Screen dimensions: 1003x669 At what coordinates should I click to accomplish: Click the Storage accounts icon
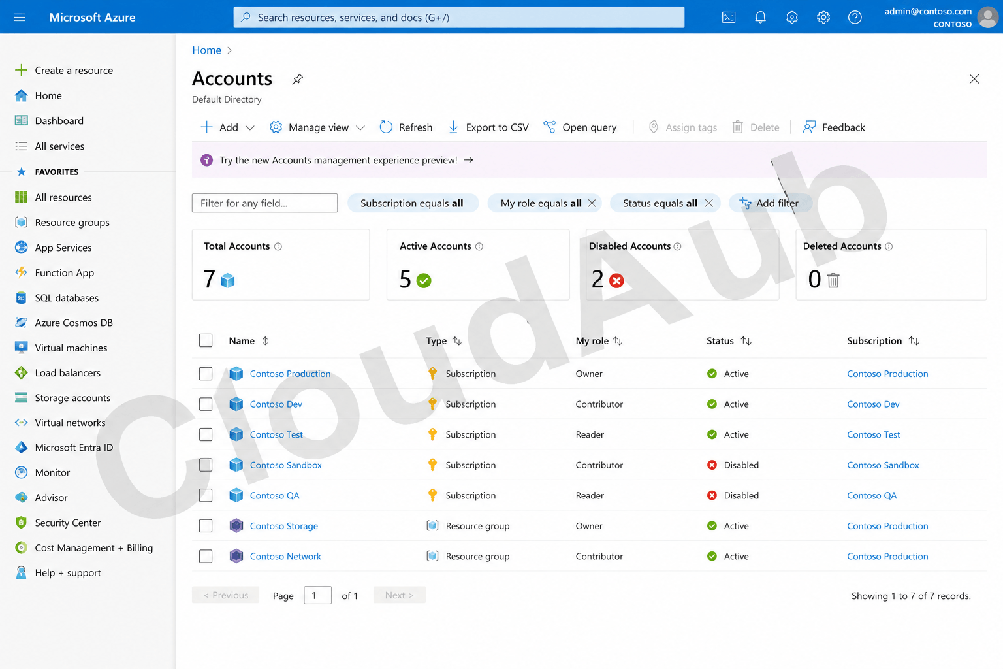[x=21, y=398]
